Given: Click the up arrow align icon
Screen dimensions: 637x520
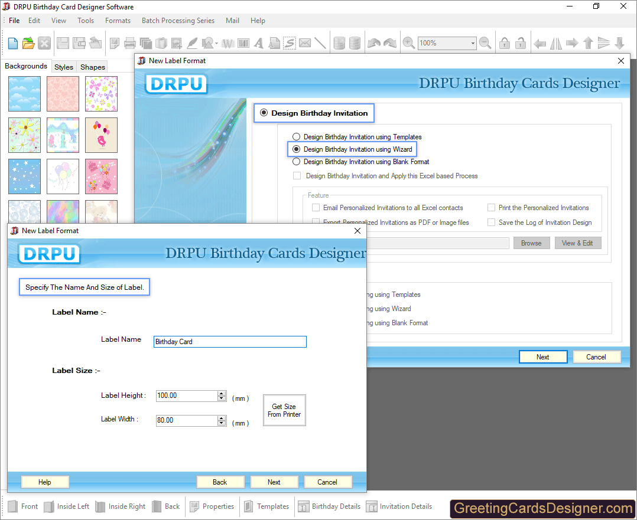Looking at the screenshot, I should (588, 43).
